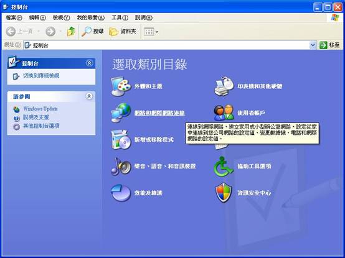Click the 使用者帳戶 category link
Viewport: 345px width, 258px height.
click(x=251, y=113)
